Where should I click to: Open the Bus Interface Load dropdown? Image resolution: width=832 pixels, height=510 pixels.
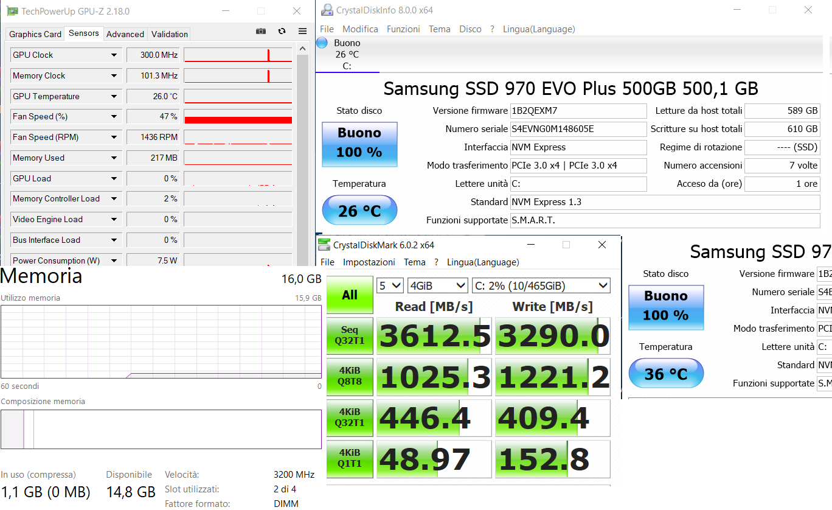[114, 240]
